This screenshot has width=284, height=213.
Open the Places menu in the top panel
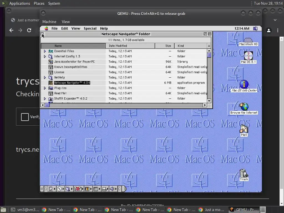[x=39, y=3]
